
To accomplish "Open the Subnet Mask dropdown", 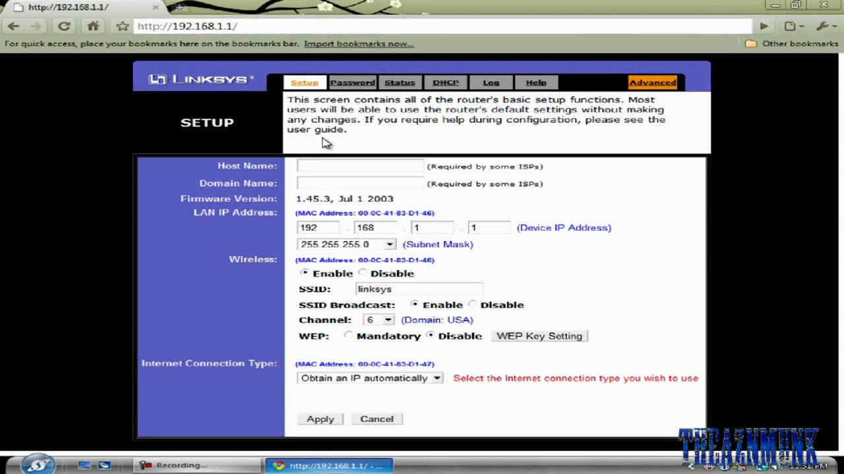I will [347, 244].
